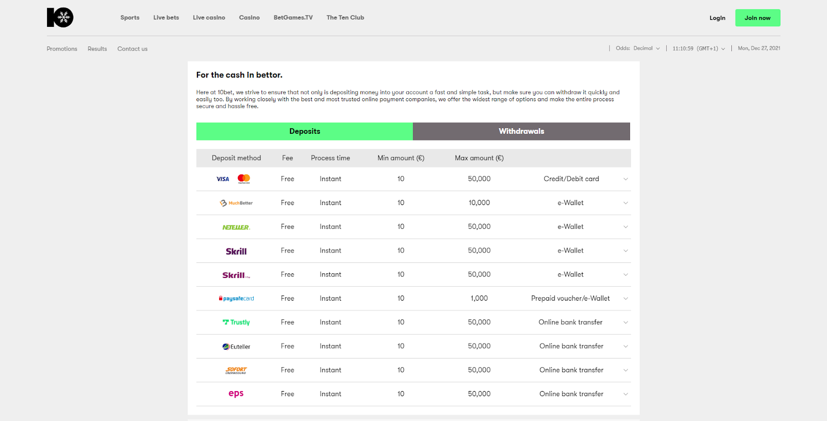
Task: Expand the Sofort row chevron
Action: pyautogui.click(x=625, y=370)
